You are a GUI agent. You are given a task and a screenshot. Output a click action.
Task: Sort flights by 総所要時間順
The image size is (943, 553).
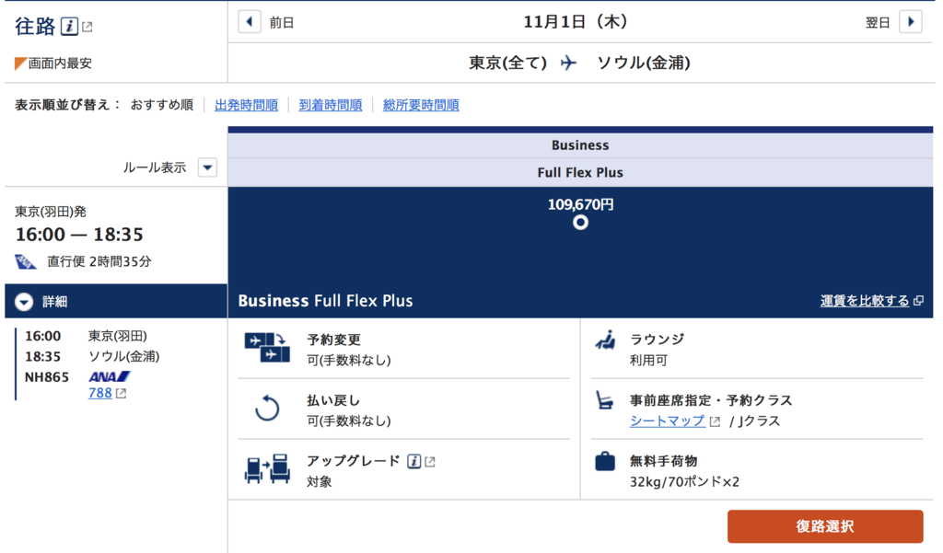(421, 105)
